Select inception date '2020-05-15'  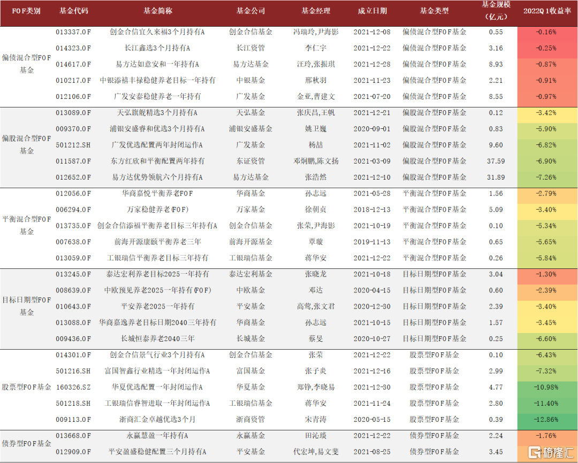click(x=372, y=420)
